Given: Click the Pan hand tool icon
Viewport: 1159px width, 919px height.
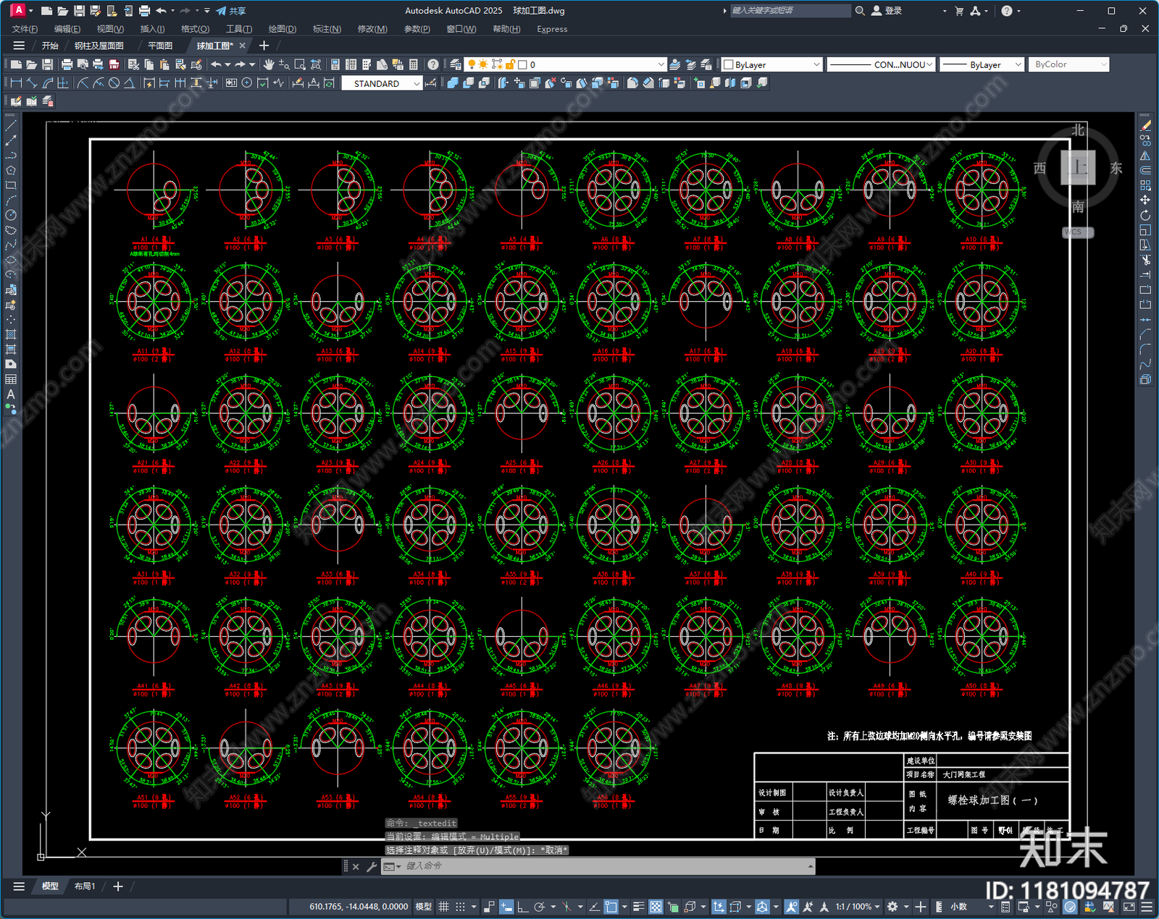Looking at the screenshot, I should pyautogui.click(x=269, y=64).
